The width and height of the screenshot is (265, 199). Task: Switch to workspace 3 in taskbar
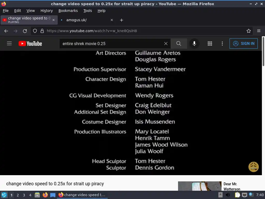[x=24, y=195]
